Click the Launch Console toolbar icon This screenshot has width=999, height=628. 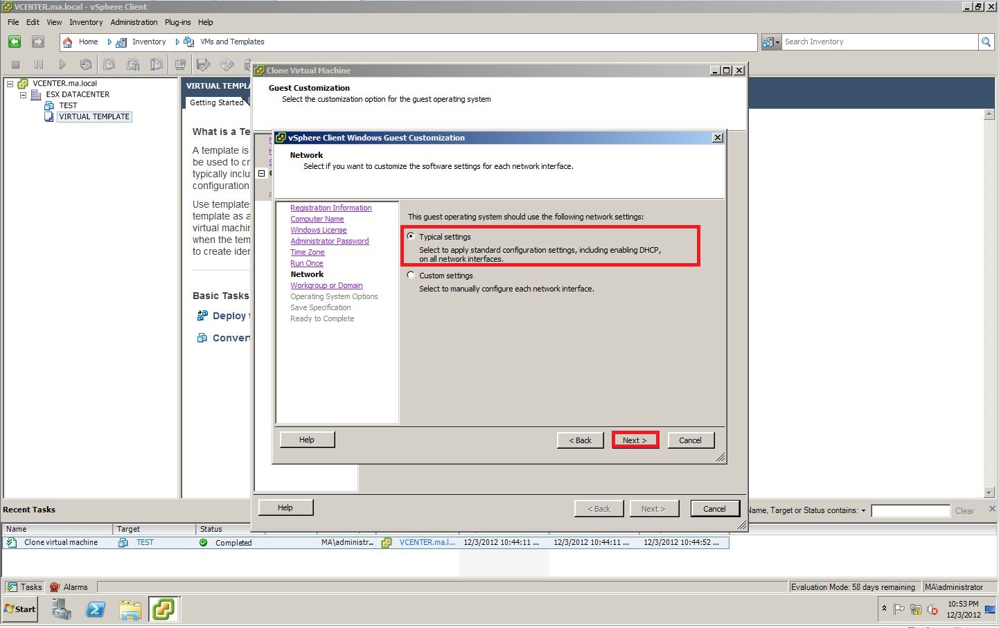click(180, 64)
